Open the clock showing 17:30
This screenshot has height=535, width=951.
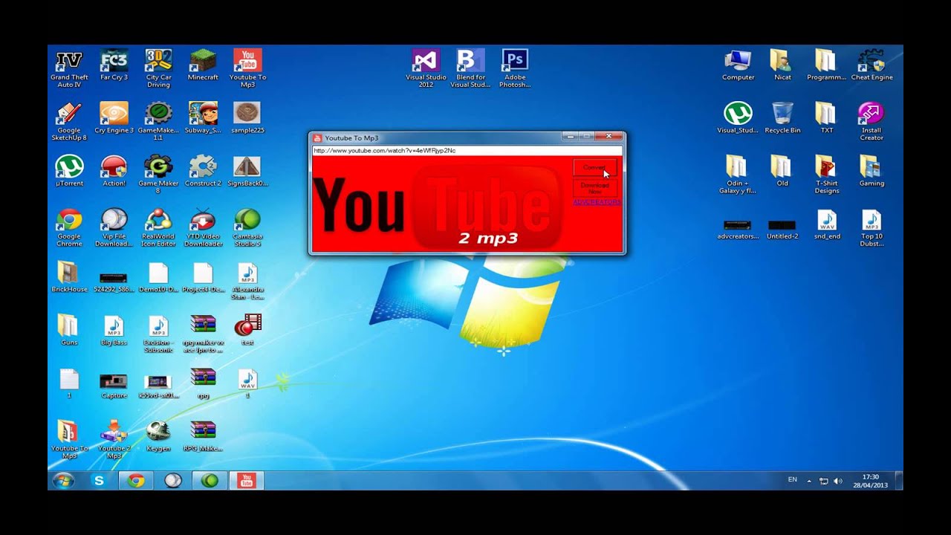click(x=870, y=481)
